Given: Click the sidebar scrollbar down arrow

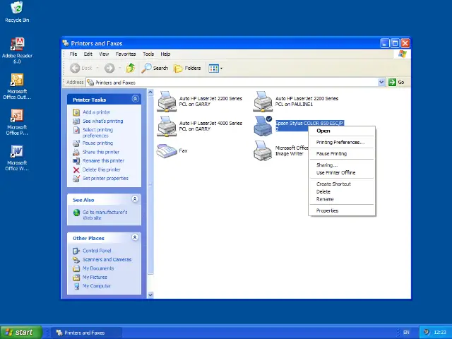Looking at the screenshot, I should coord(150,295).
